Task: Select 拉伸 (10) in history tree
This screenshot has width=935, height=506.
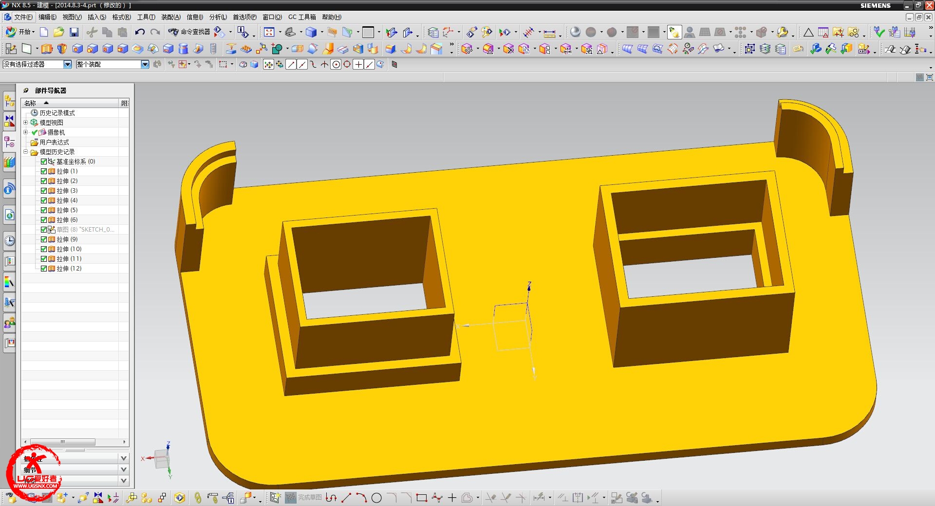Action: coord(69,249)
